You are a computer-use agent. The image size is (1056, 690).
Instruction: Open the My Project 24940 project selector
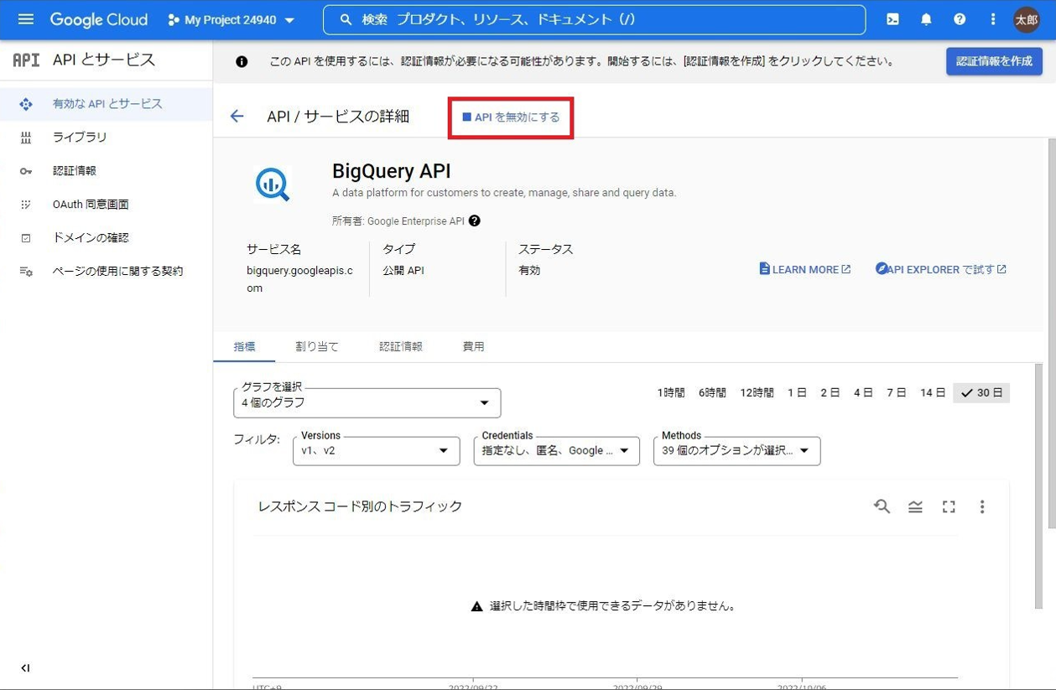coord(231,19)
